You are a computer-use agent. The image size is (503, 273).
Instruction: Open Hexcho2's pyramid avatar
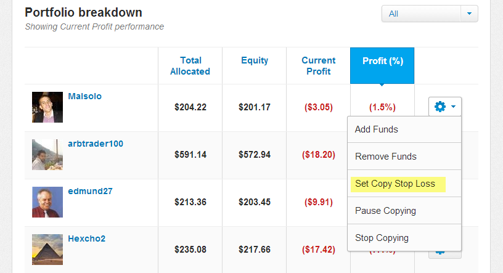pyautogui.click(x=47, y=250)
